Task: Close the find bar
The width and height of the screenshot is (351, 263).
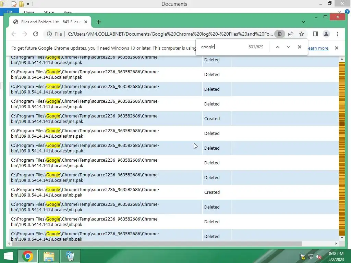Action: pyautogui.click(x=300, y=47)
